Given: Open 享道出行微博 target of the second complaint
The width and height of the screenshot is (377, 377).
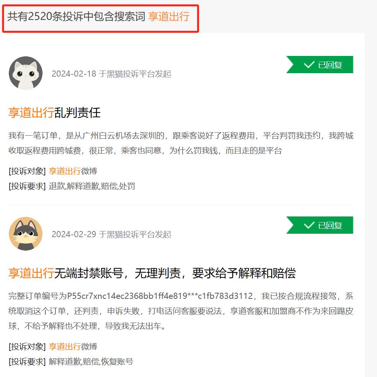Looking at the screenshot, I should pyautogui.click(x=73, y=346).
